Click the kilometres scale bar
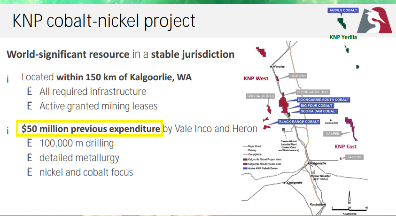The width and height of the screenshot is (396, 216). (350, 209)
